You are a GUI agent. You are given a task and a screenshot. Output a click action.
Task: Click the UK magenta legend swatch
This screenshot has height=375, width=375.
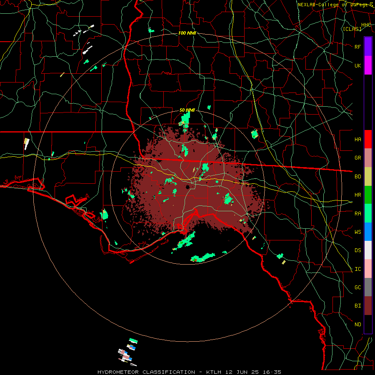click(x=368, y=65)
